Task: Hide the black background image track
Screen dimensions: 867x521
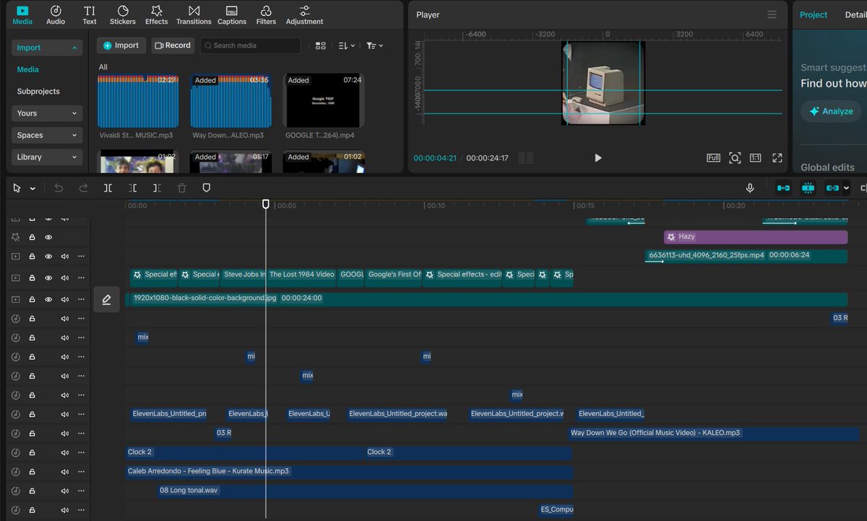Action: pos(48,299)
